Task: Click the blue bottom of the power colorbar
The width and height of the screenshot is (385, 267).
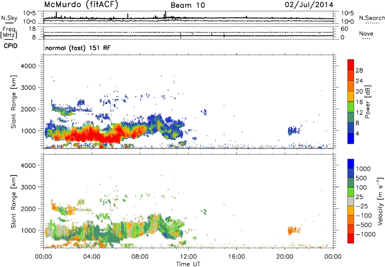Action: click(351, 138)
